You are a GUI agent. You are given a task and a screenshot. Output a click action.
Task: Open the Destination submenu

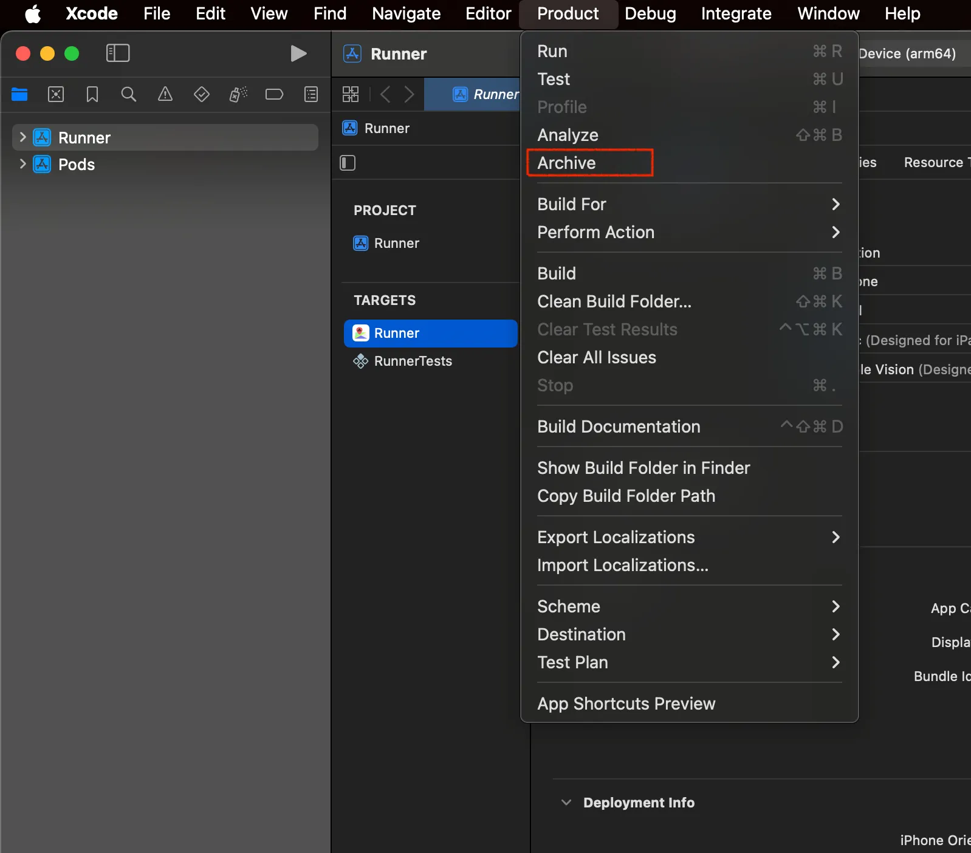[690, 634]
